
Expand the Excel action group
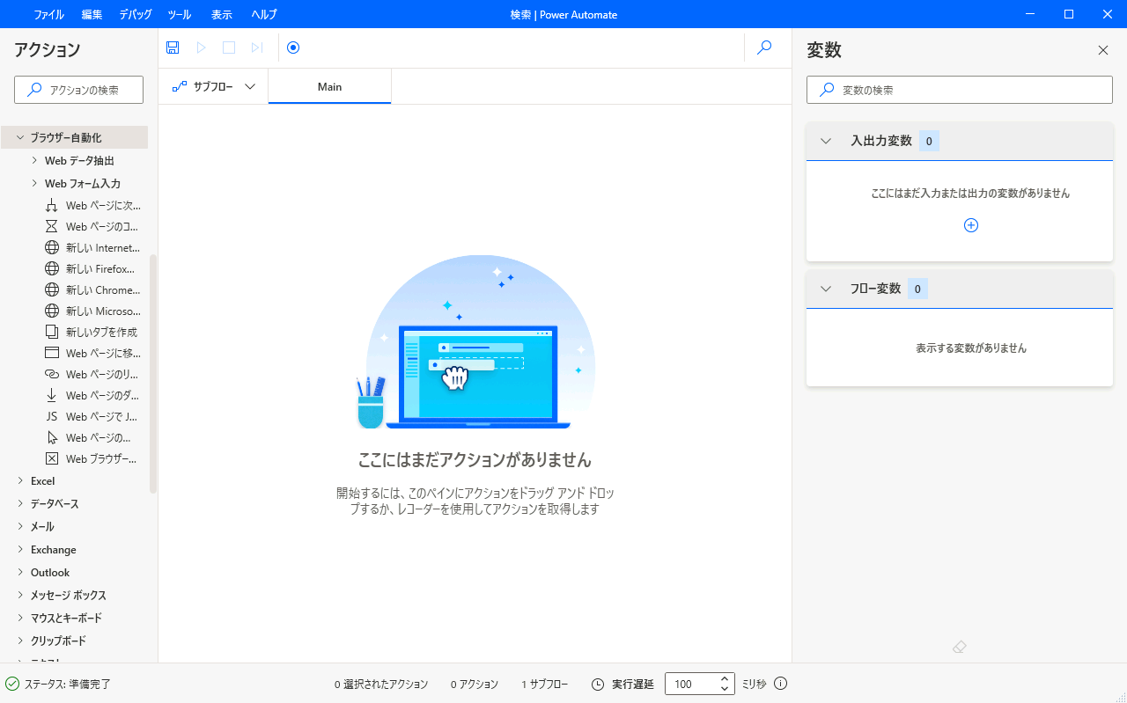[x=20, y=481]
